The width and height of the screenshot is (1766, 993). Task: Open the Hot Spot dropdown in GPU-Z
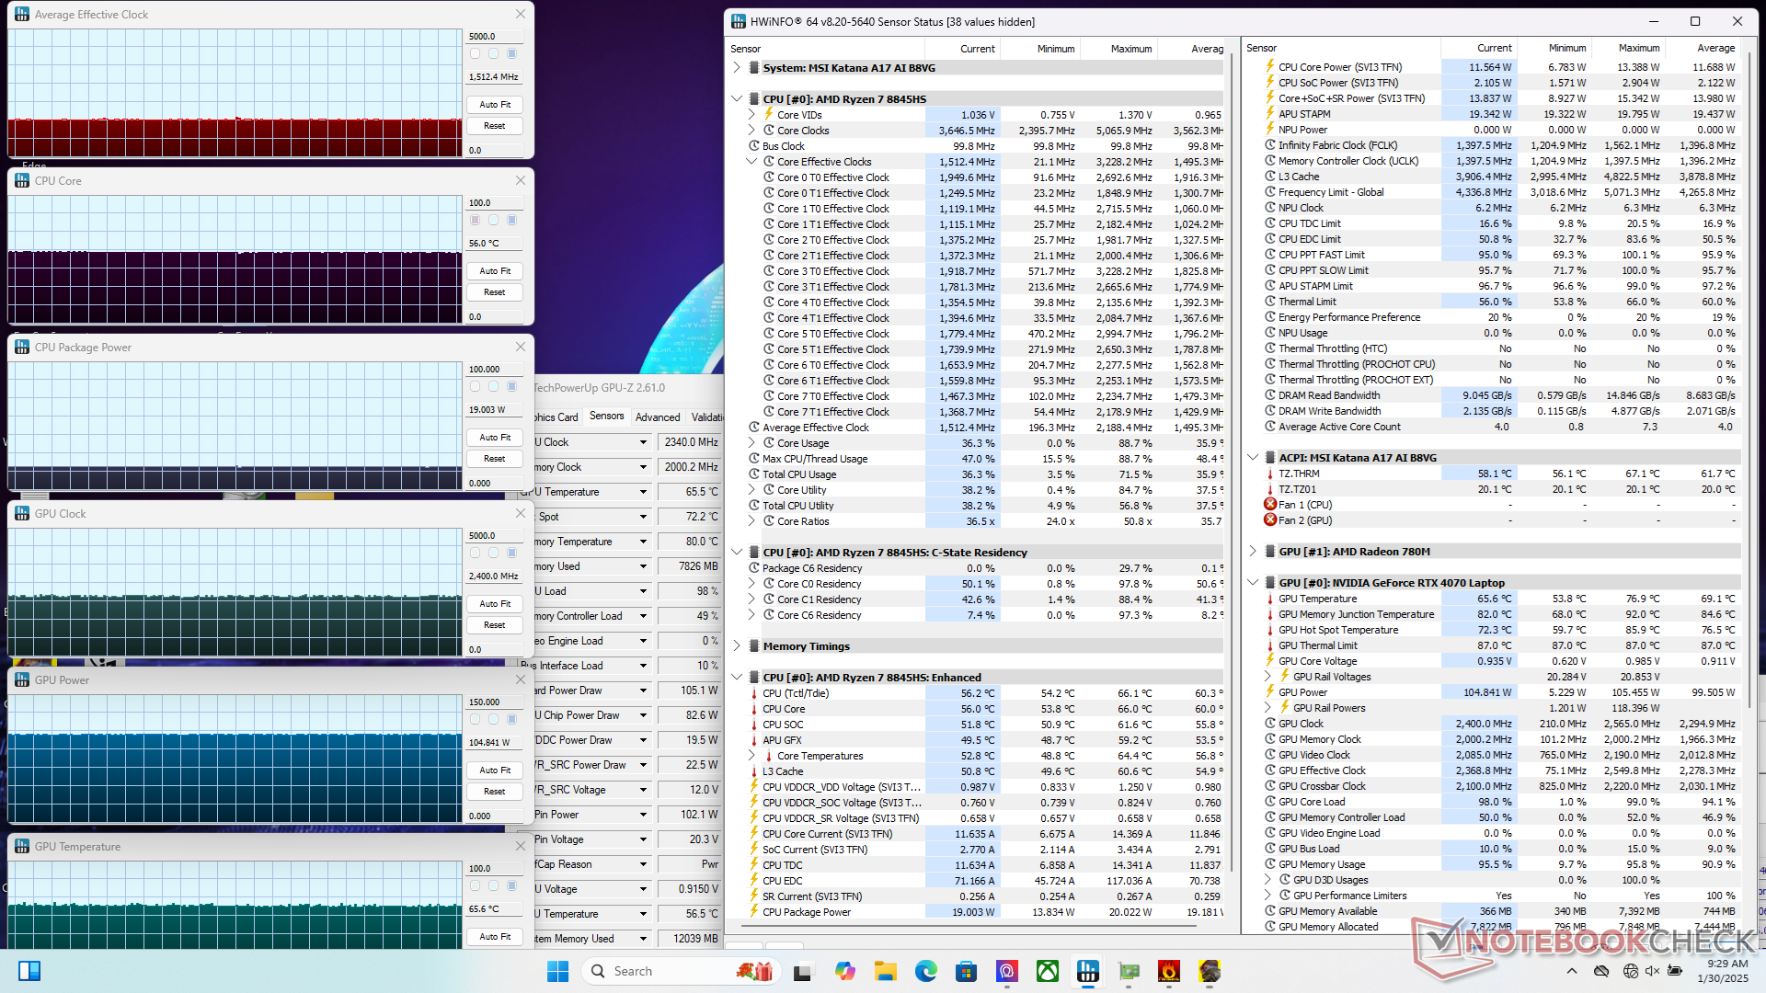(643, 518)
